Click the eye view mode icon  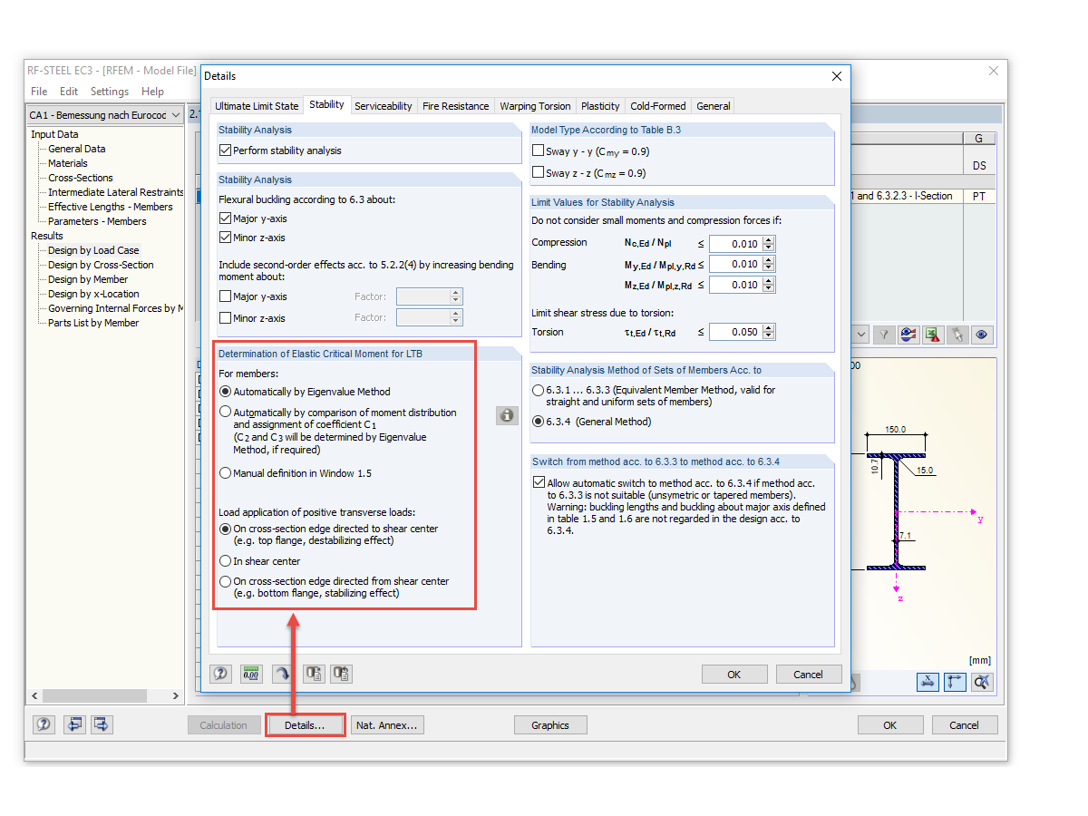(982, 335)
